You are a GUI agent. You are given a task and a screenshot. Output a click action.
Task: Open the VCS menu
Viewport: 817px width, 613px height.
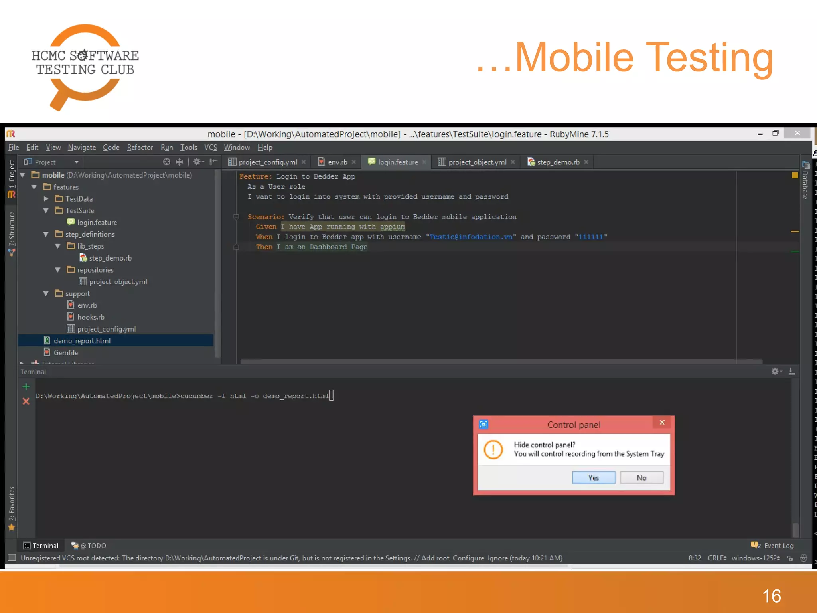(211, 147)
